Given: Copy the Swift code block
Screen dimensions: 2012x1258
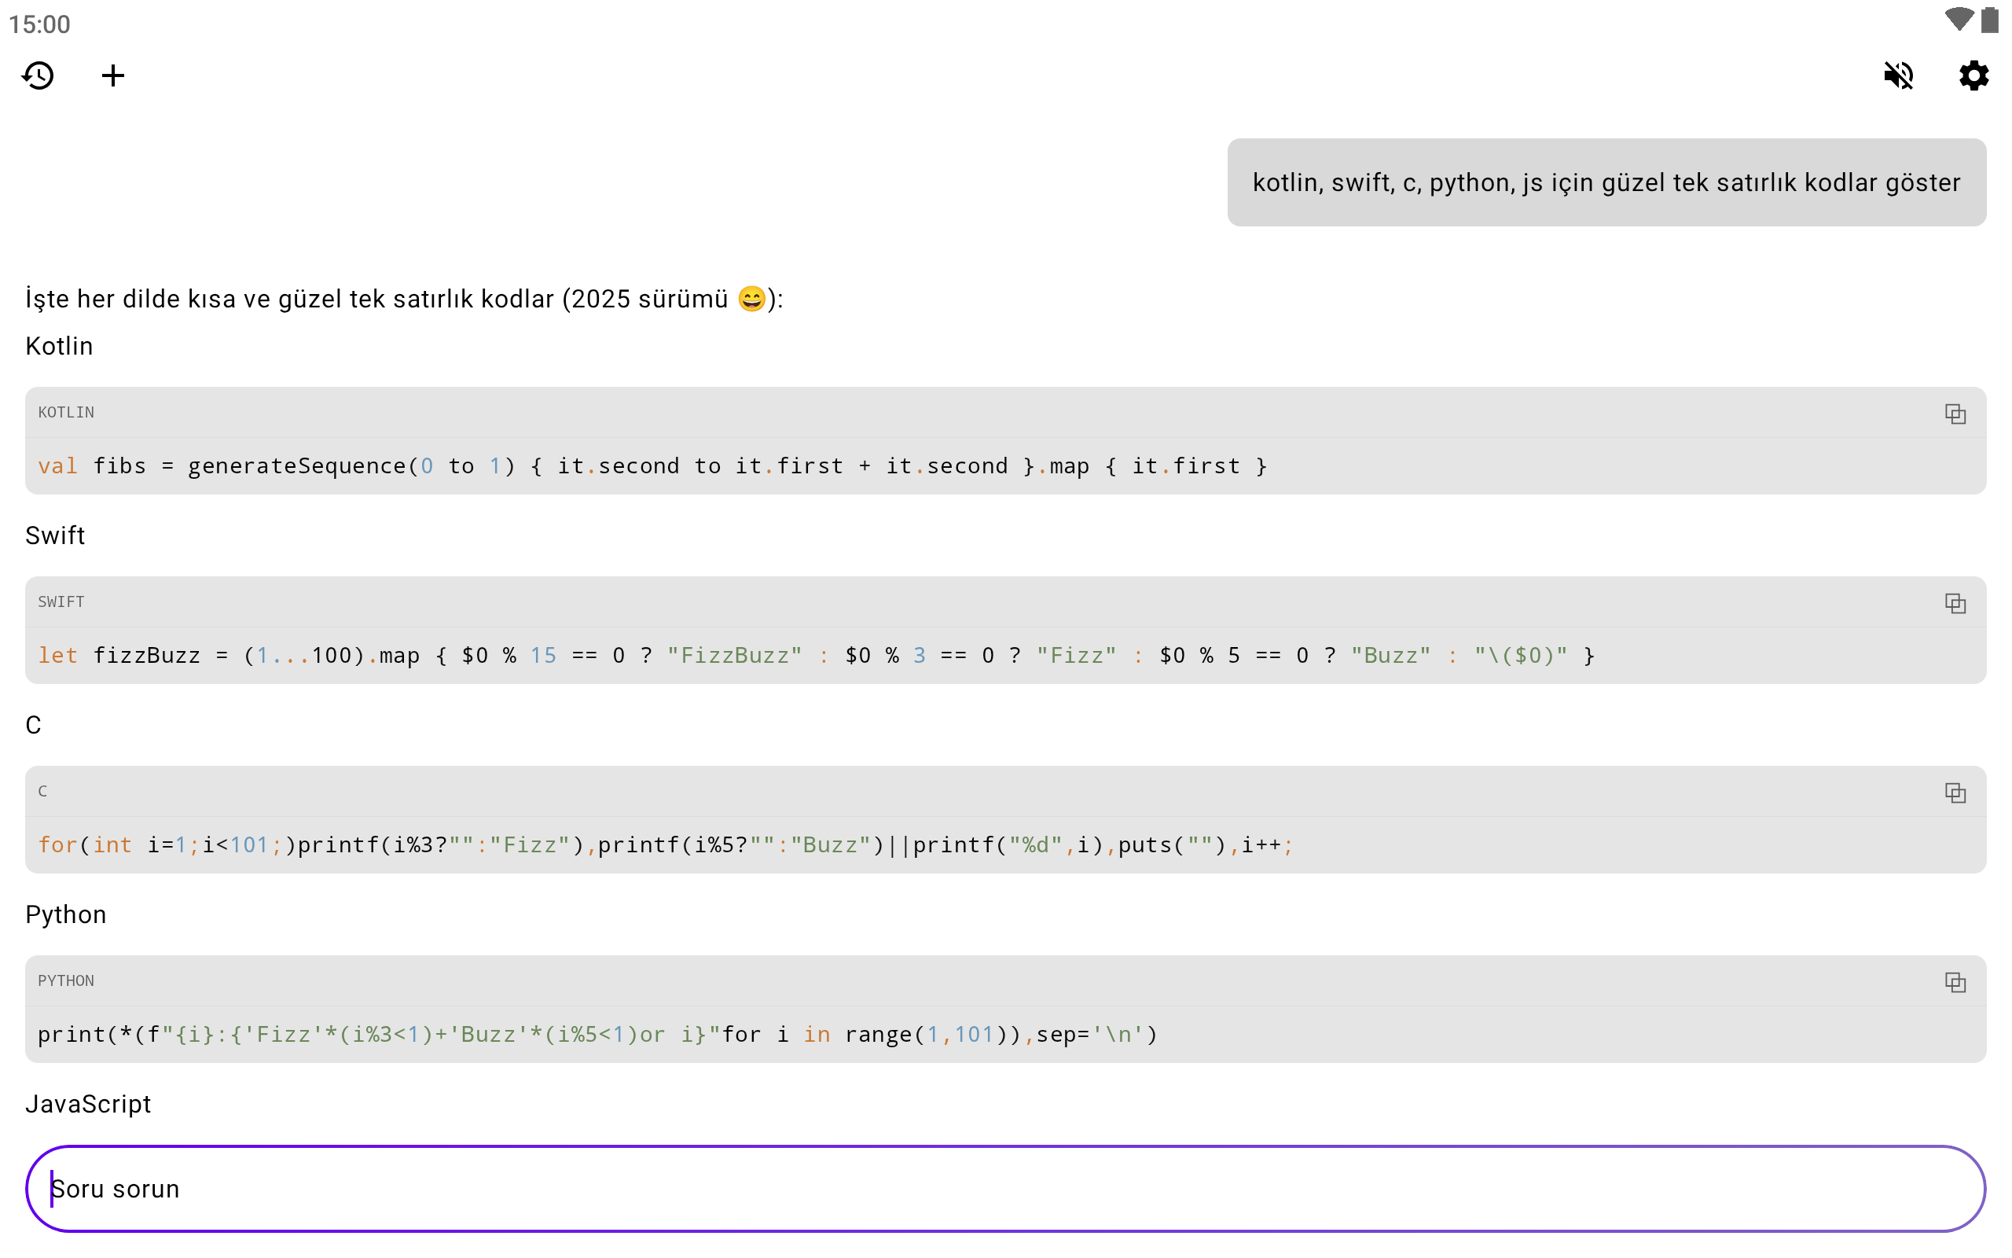Looking at the screenshot, I should tap(1955, 603).
